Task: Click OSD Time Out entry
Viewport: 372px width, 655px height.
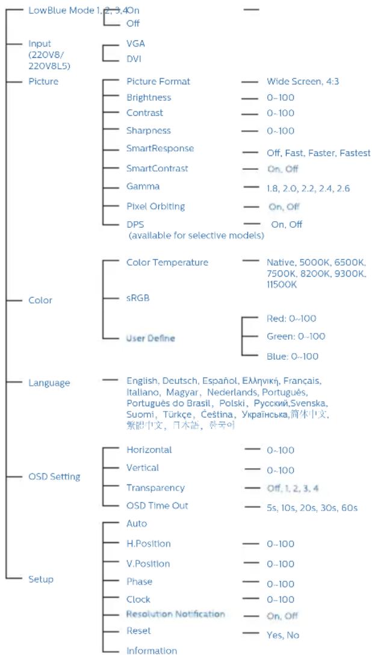Action: [157, 506]
